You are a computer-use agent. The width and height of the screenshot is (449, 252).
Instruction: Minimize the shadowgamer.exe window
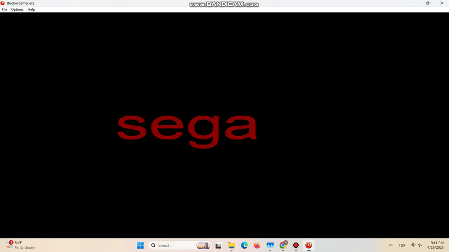tap(414, 3)
